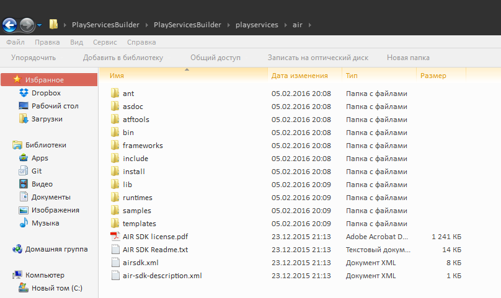Click the 8 КБ size value
Viewport: 501px width, 298px height.
click(454, 263)
